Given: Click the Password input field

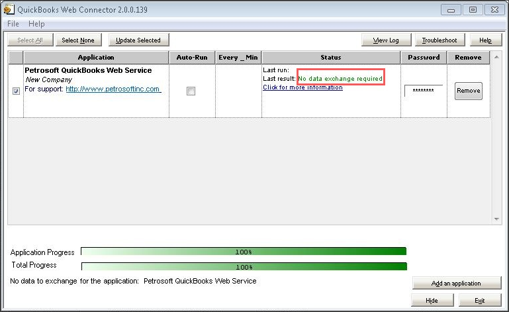Looking at the screenshot, I should pyautogui.click(x=424, y=91).
